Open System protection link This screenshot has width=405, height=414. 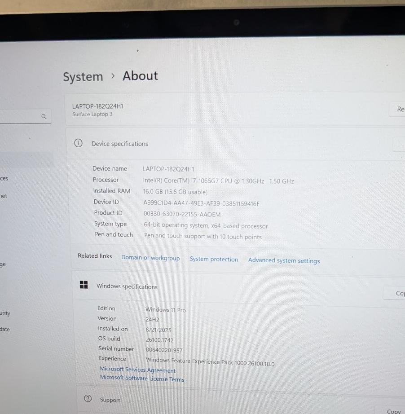pos(214,259)
